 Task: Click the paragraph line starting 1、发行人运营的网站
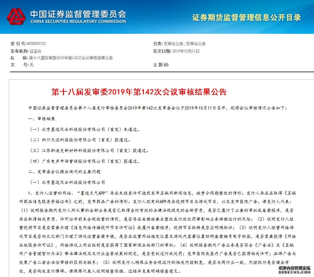pos(162,193)
